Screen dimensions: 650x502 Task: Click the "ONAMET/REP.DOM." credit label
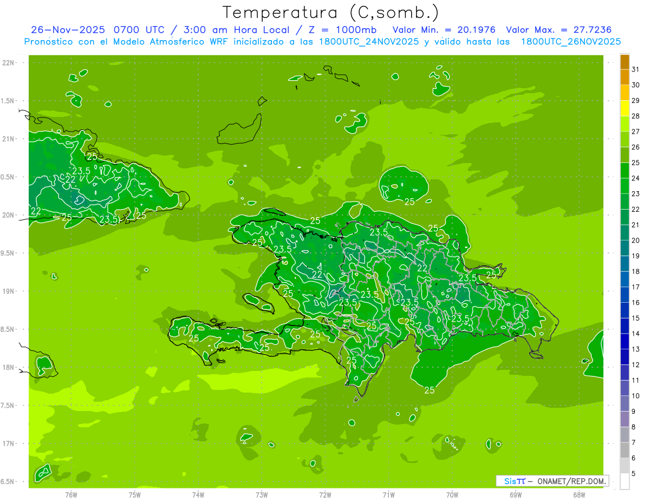pos(571,481)
